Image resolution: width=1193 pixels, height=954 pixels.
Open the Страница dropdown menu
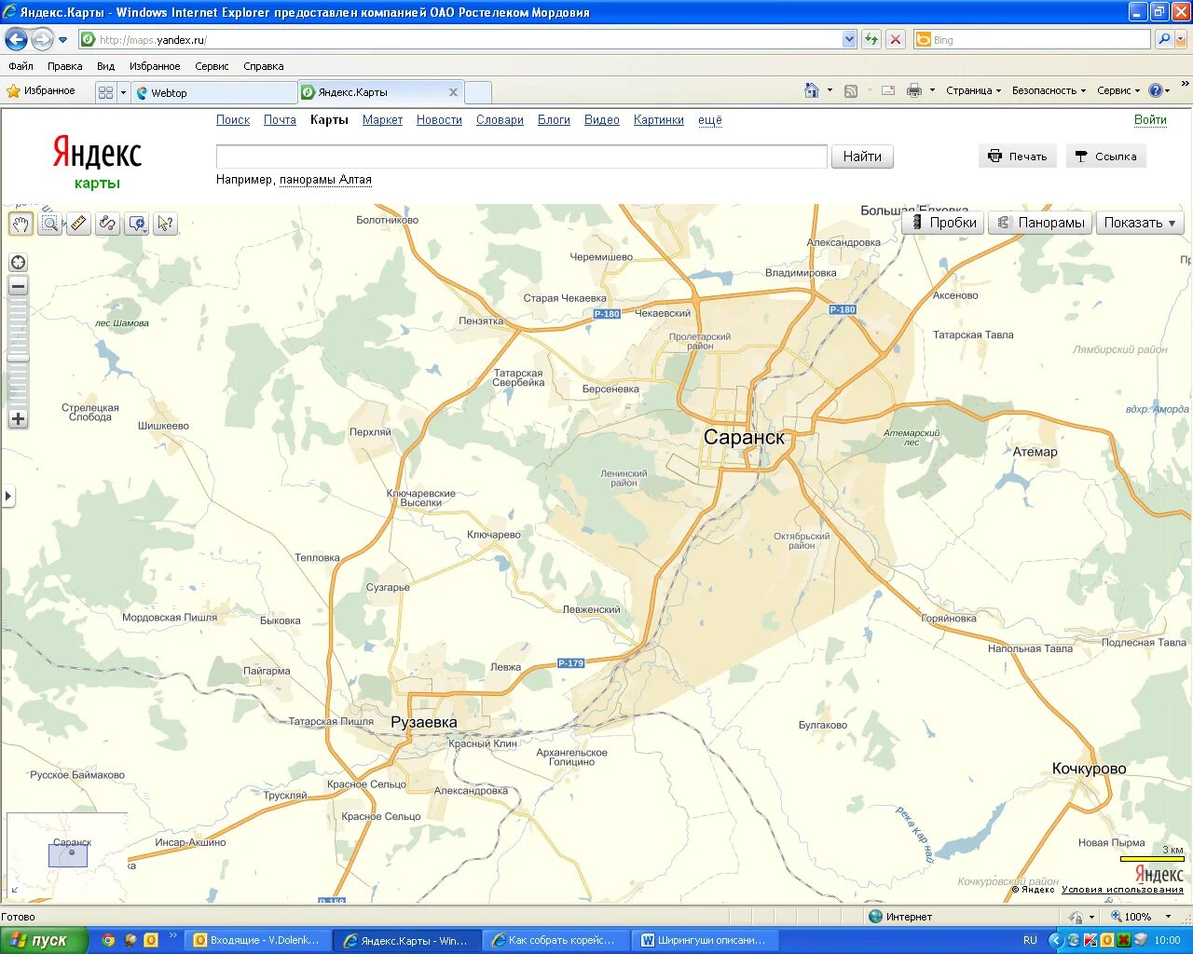tap(973, 90)
